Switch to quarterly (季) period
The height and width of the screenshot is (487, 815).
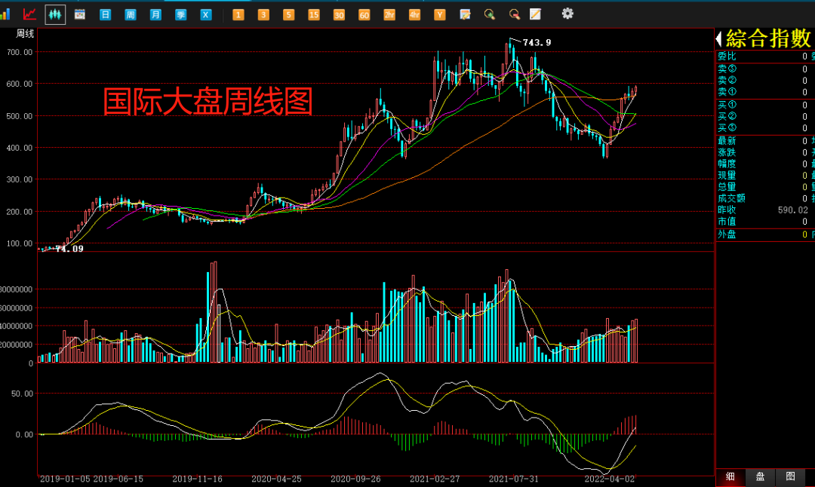click(x=180, y=14)
